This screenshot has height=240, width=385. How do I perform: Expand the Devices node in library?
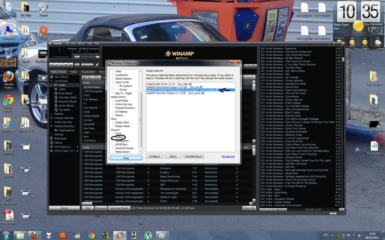(52, 135)
